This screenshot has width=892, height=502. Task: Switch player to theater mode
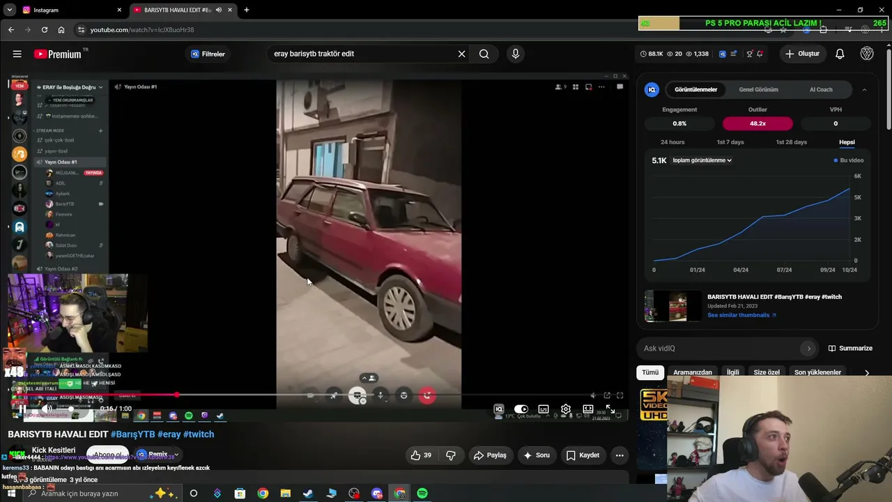pyautogui.click(x=588, y=409)
